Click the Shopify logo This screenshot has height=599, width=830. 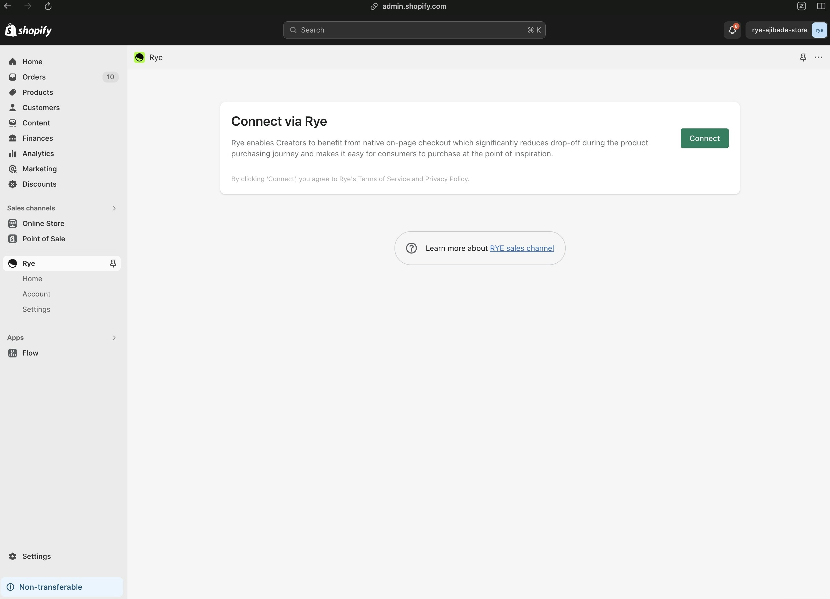(28, 30)
